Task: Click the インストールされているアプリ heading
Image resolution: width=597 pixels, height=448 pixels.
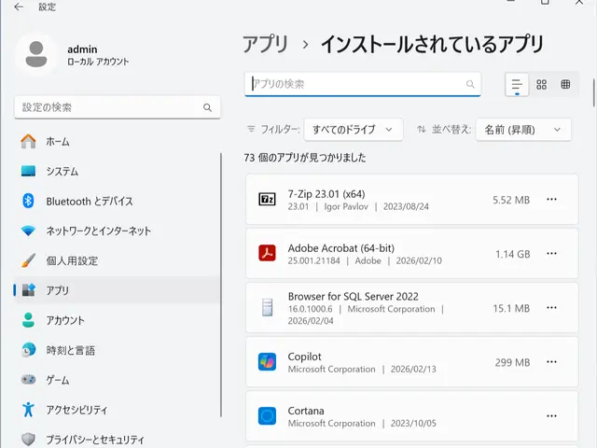Action: (x=432, y=44)
